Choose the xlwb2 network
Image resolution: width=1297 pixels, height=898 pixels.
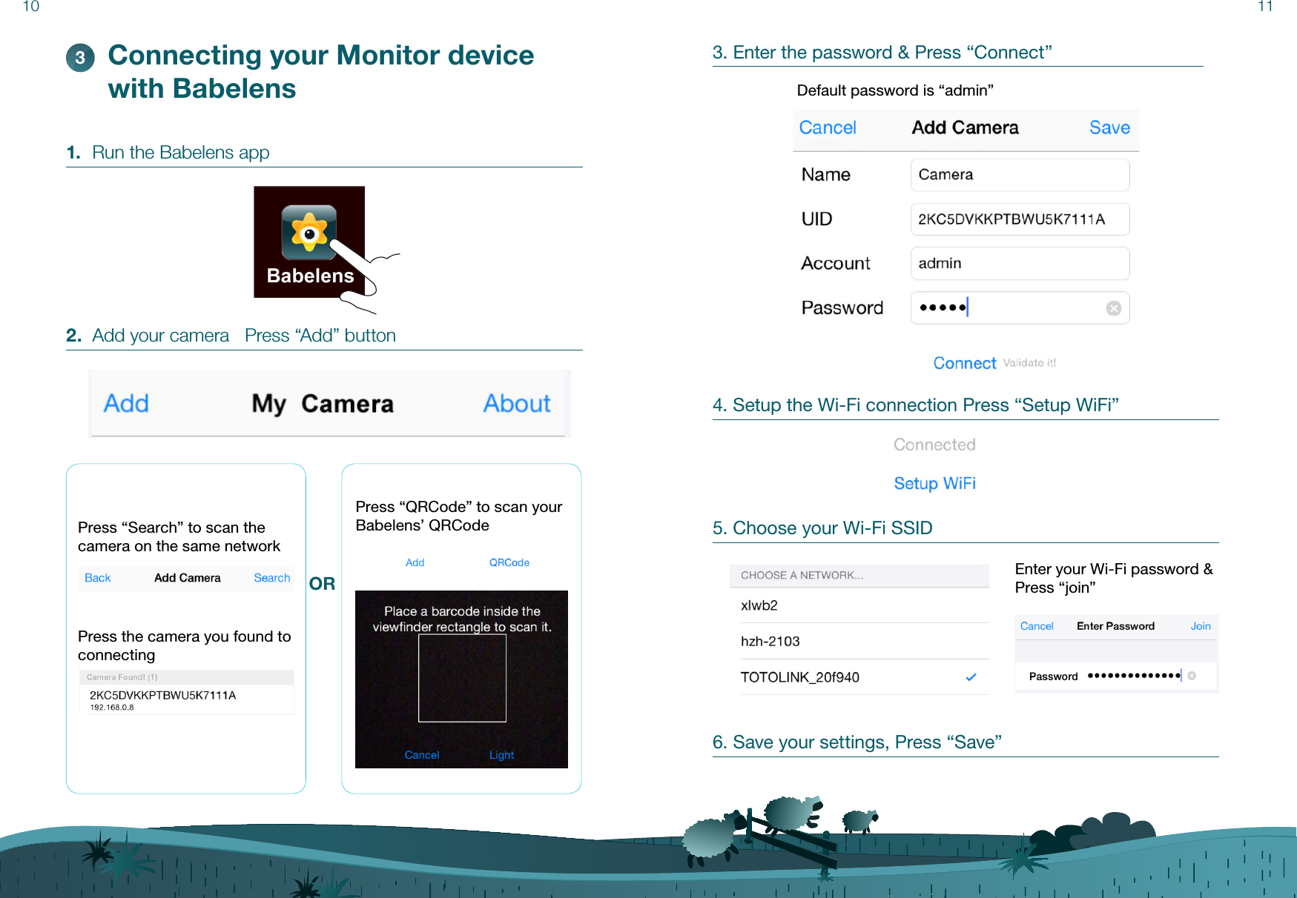tap(865, 605)
